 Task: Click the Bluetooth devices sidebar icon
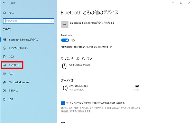[x=5, y=40]
